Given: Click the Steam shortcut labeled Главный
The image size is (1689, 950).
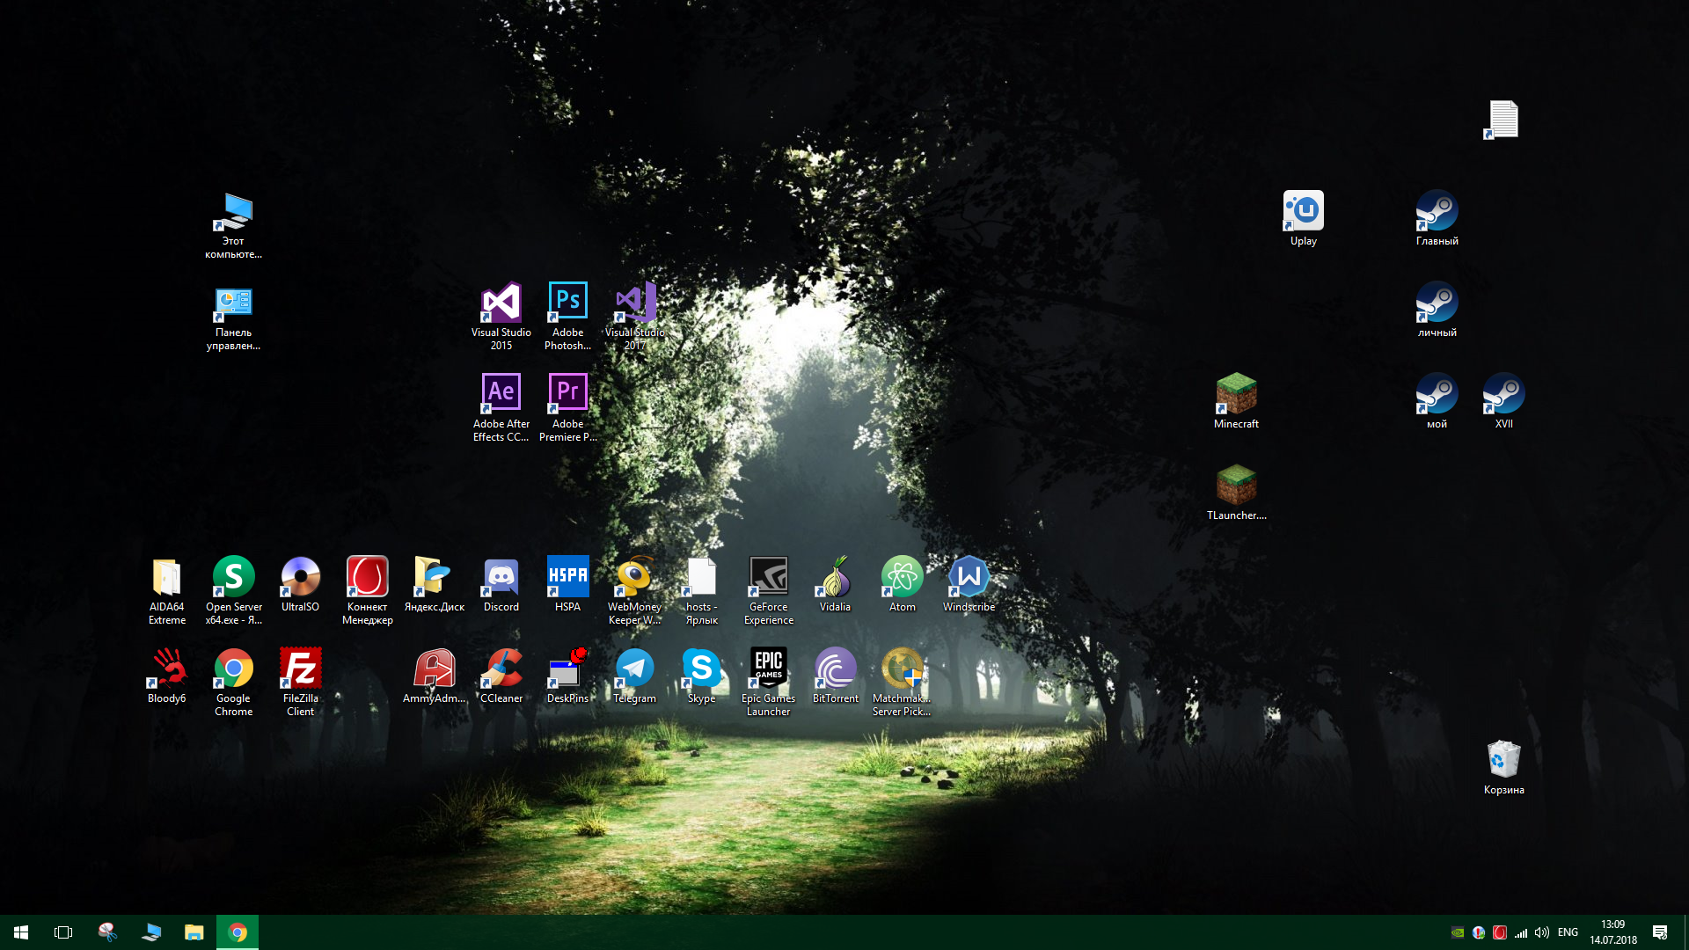Looking at the screenshot, I should click(1437, 212).
